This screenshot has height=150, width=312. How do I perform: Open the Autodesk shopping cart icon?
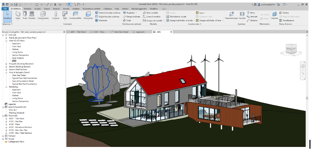point(278,5)
